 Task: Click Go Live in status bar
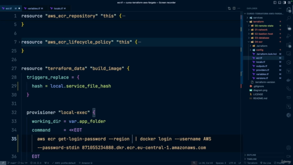[x=266, y=163]
